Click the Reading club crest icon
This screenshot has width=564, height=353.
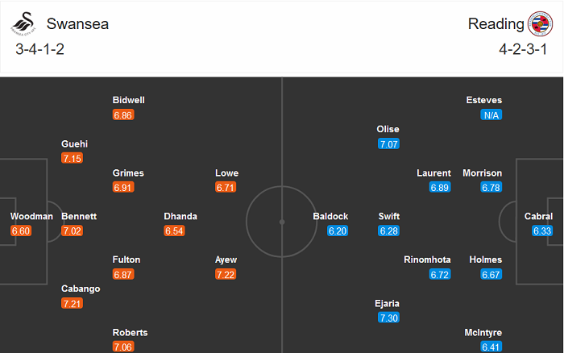tap(539, 24)
